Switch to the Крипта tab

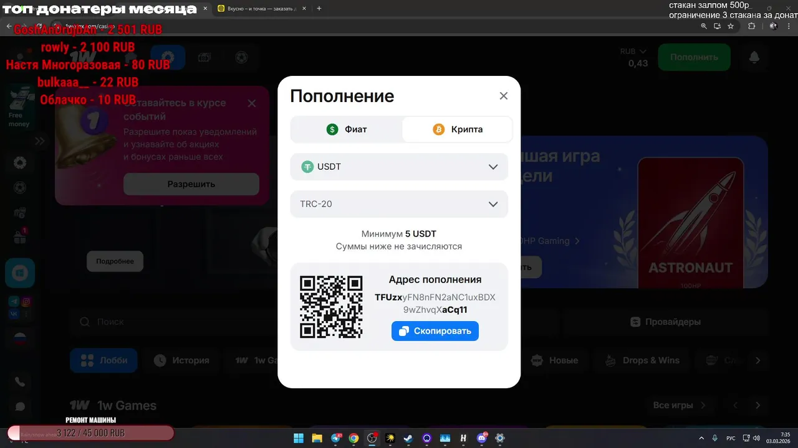click(x=458, y=129)
